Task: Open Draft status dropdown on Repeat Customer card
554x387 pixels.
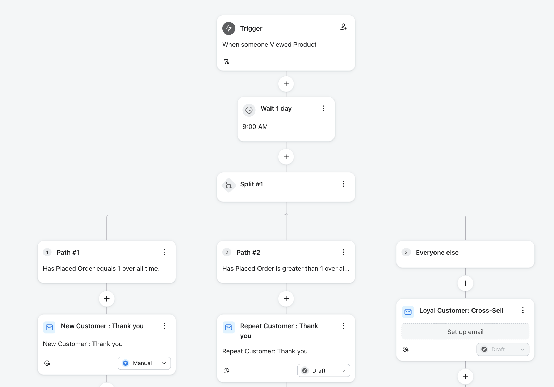Action: point(324,371)
